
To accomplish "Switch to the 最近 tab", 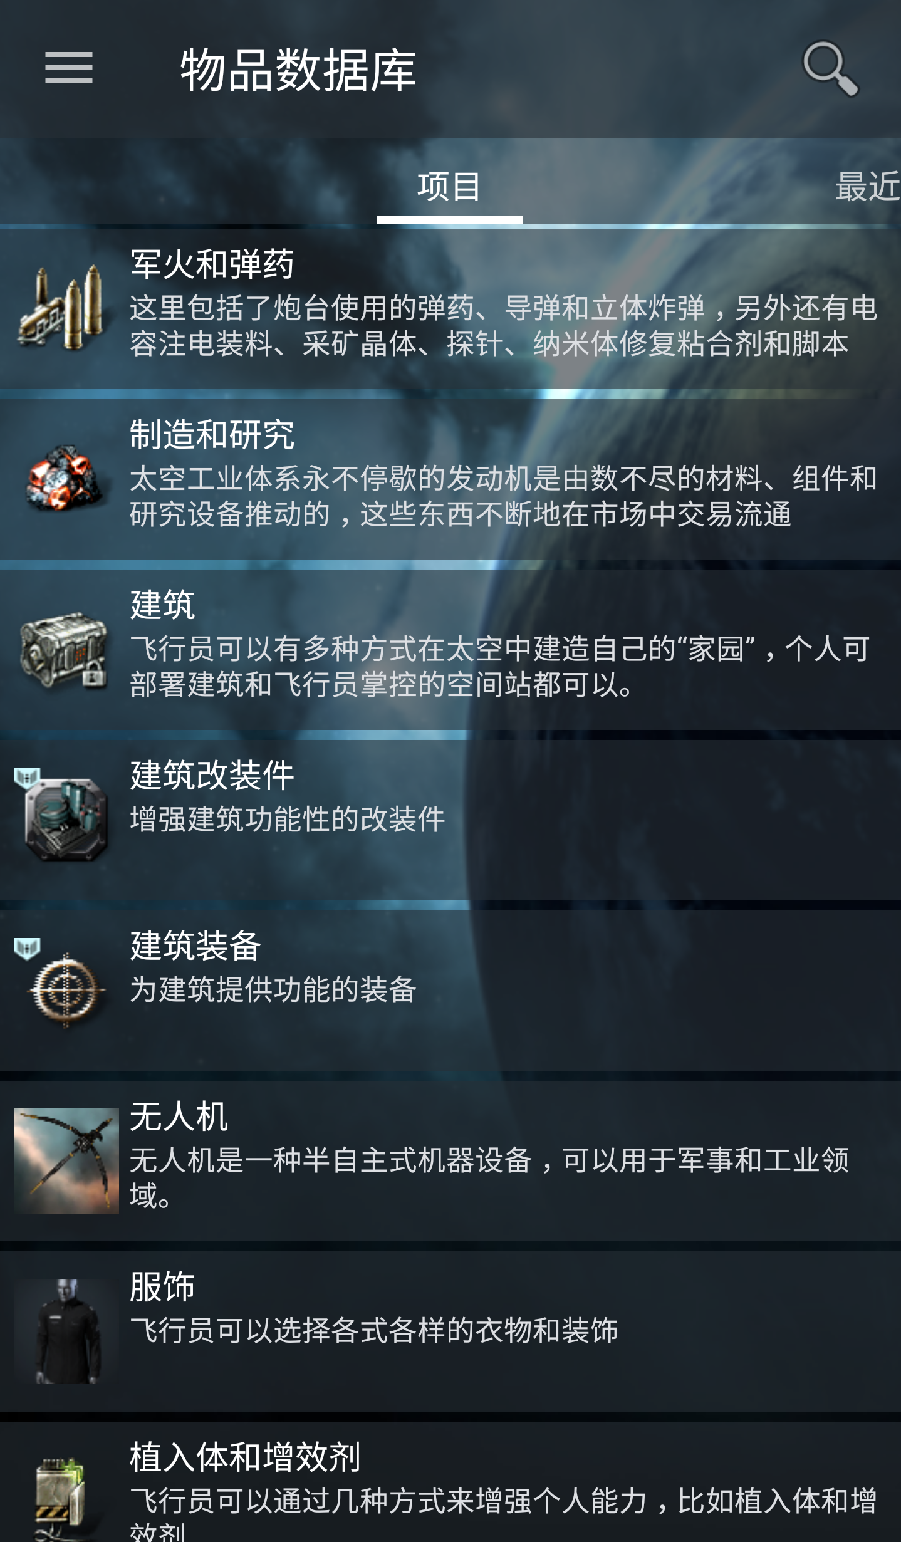I will (868, 186).
